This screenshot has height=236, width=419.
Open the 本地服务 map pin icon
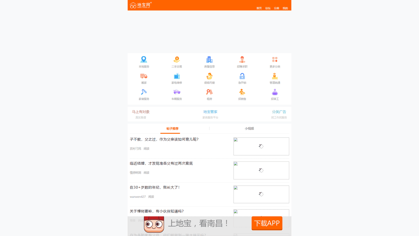click(x=144, y=59)
